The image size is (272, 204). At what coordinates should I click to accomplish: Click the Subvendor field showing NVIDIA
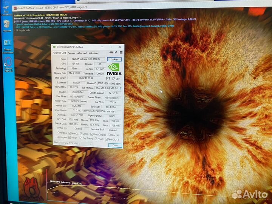pyautogui.click(x=76, y=83)
